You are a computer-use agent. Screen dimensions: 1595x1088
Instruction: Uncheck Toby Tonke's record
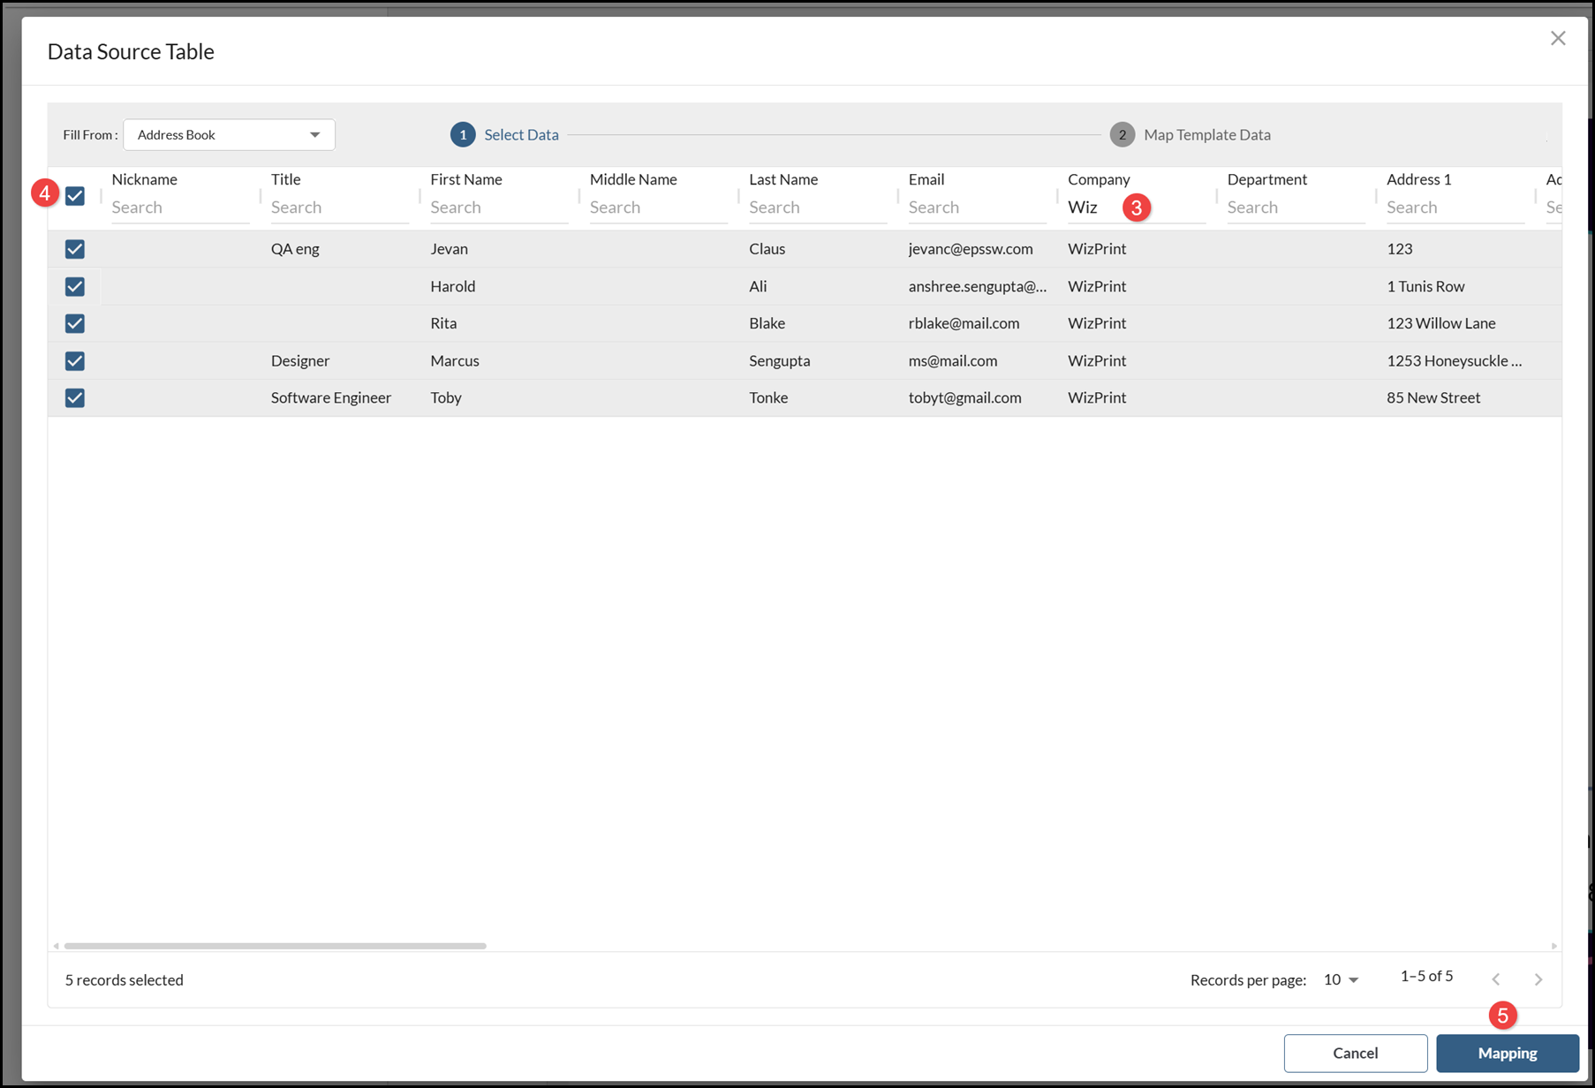tap(75, 397)
